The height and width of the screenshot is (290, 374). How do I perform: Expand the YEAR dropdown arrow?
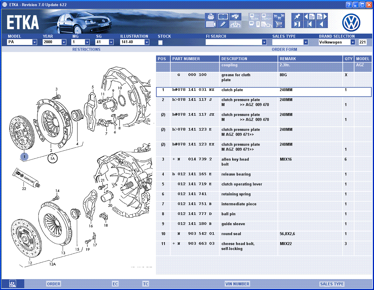[x=64, y=42]
